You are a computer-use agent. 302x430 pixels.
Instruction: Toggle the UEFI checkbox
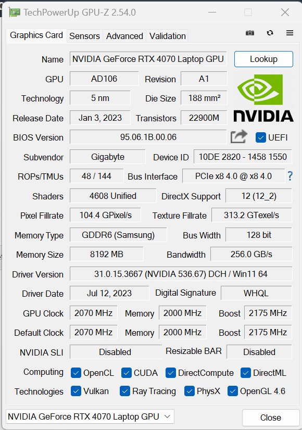tap(260, 137)
